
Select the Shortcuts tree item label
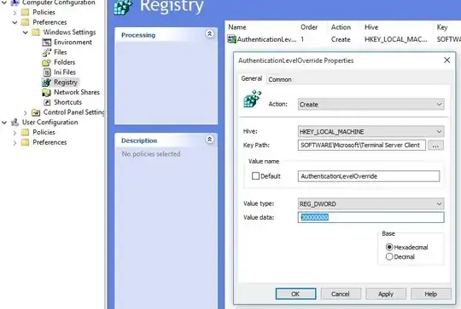pyautogui.click(x=68, y=102)
